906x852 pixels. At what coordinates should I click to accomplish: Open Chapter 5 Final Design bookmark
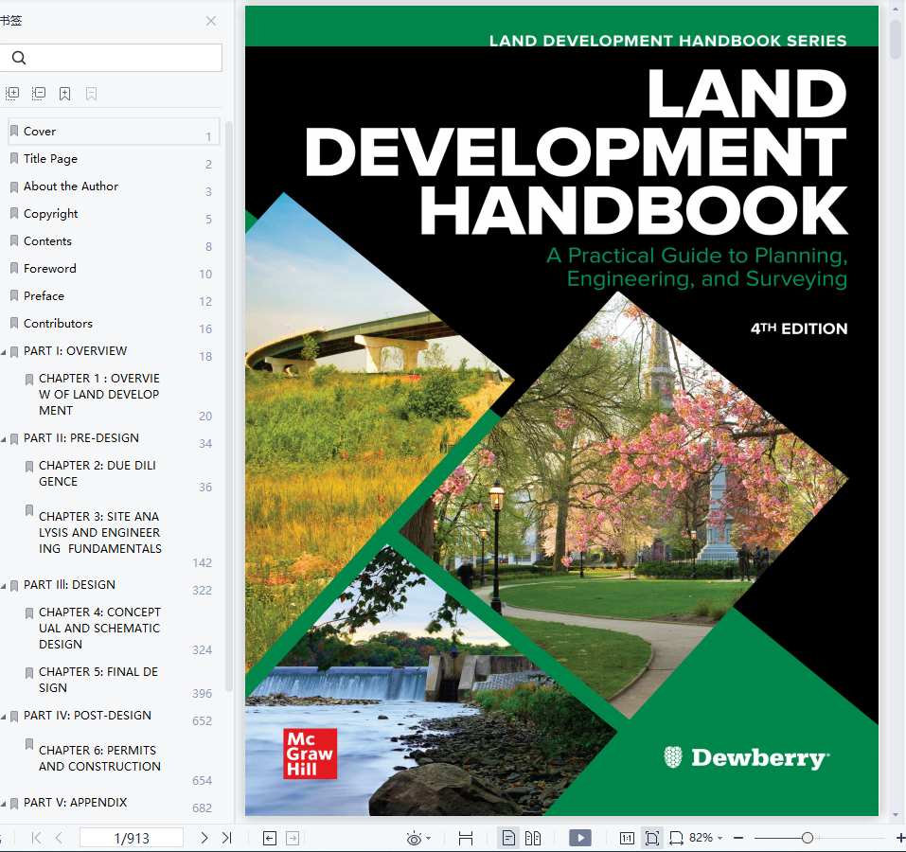pos(98,680)
